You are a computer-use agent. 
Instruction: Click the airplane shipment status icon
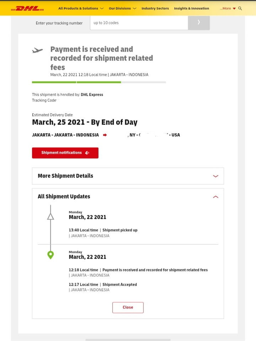[37, 50]
